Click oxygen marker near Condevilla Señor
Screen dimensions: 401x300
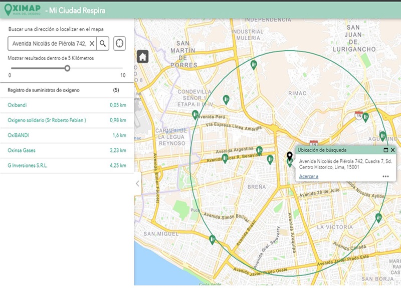click(x=226, y=99)
